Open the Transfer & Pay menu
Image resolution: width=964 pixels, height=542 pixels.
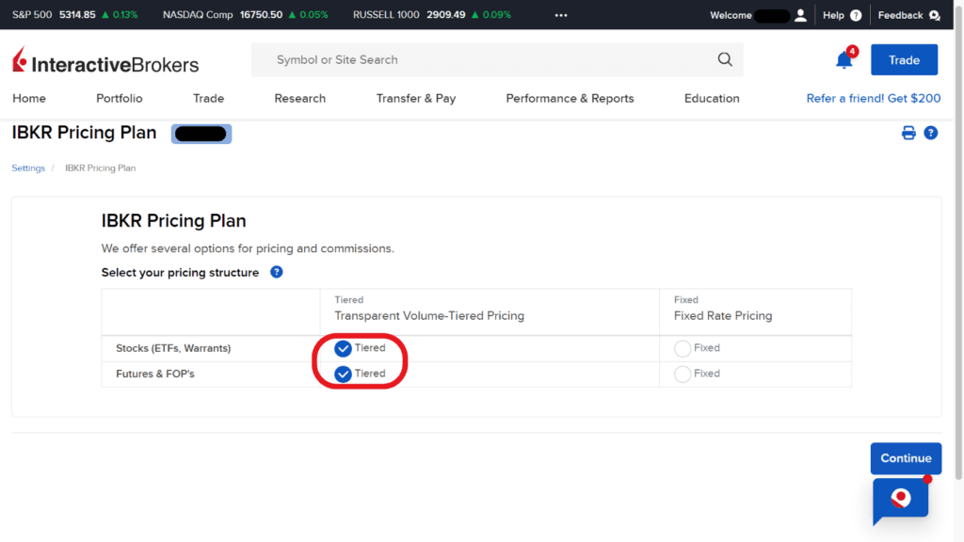[x=416, y=98]
